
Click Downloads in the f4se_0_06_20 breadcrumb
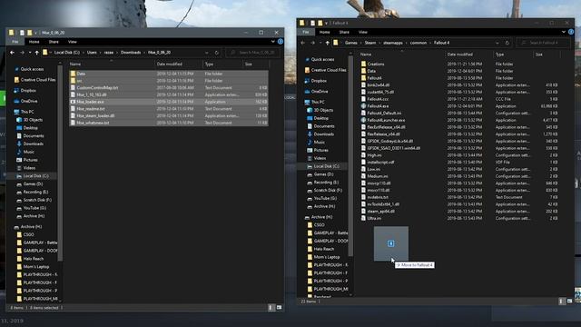[131, 53]
